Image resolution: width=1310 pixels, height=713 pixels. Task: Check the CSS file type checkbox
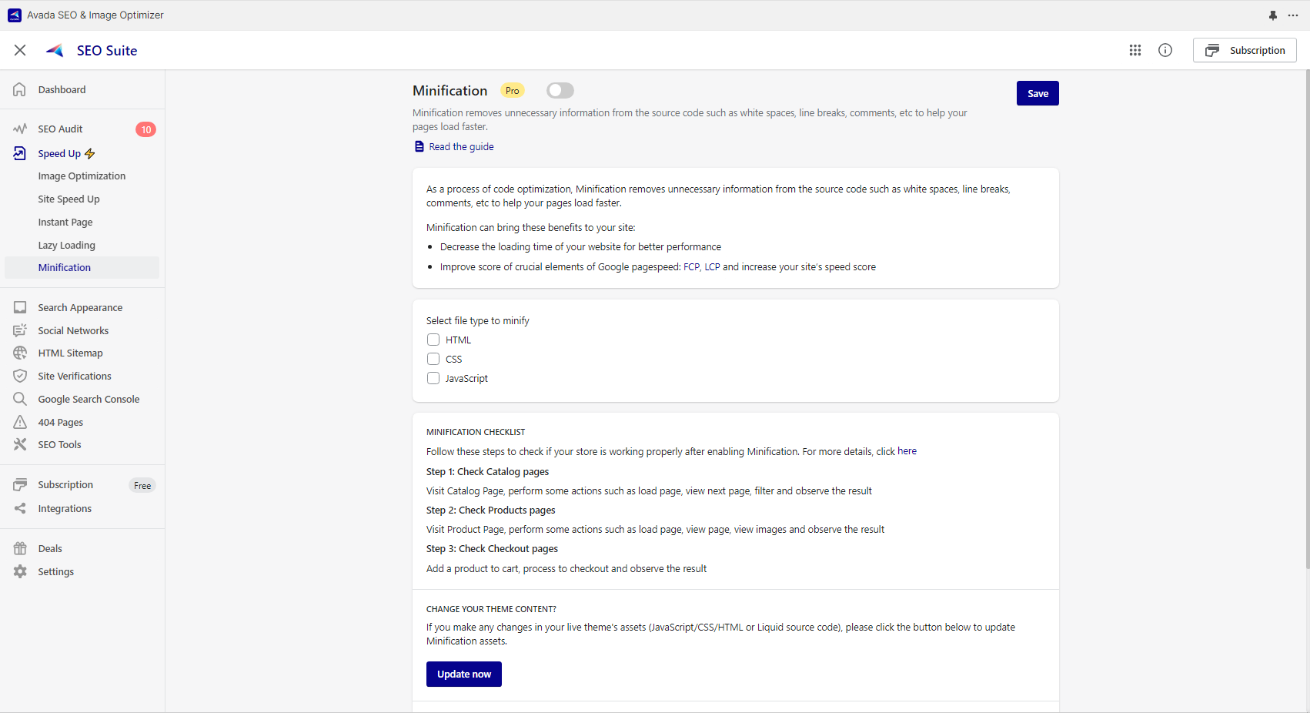point(433,359)
